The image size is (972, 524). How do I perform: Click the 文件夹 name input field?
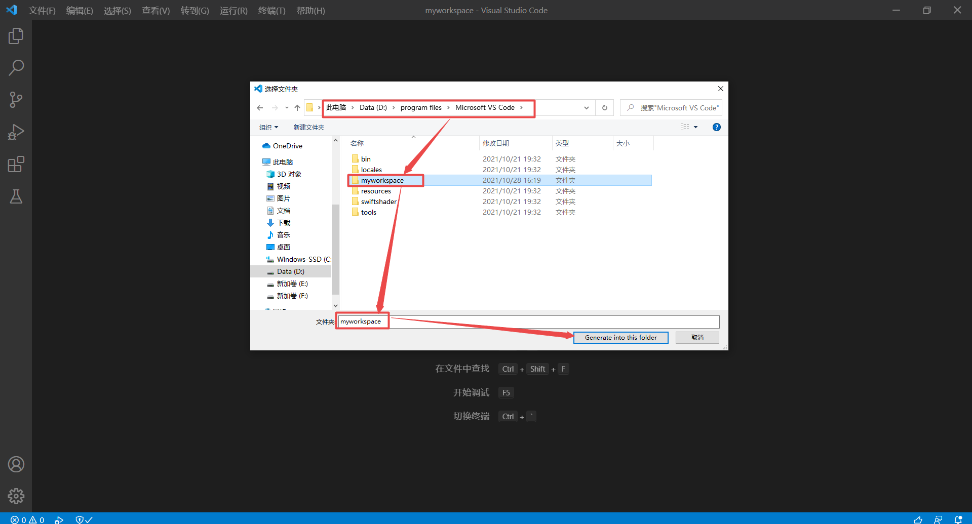coord(528,321)
